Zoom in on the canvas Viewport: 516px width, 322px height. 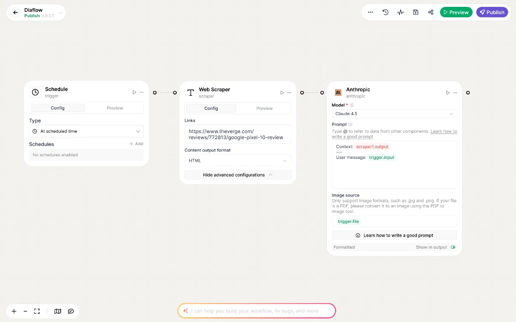(14, 311)
